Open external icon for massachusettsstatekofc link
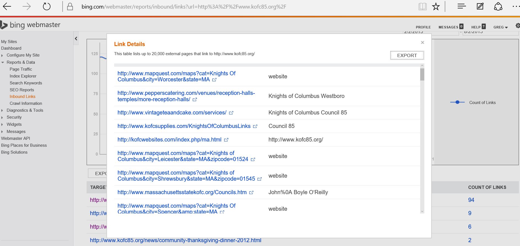Viewport: 520px width, 246px height. pos(251,192)
